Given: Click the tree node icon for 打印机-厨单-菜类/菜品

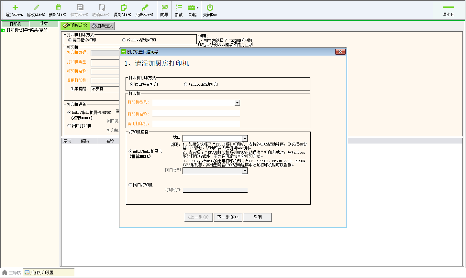Looking at the screenshot, I should tap(3, 30).
